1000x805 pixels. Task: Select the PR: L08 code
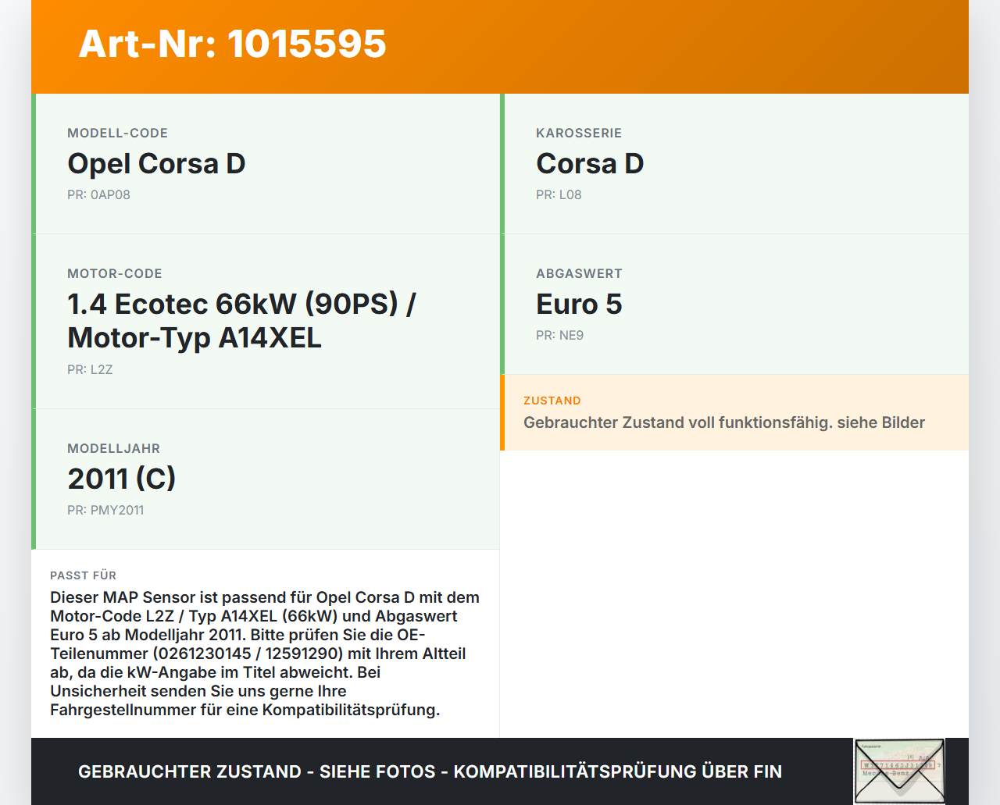click(559, 194)
